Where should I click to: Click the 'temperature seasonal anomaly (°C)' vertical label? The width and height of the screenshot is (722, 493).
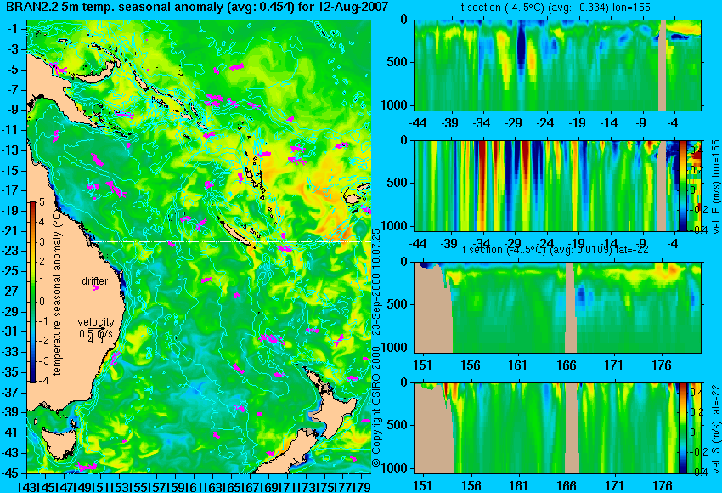(57, 293)
